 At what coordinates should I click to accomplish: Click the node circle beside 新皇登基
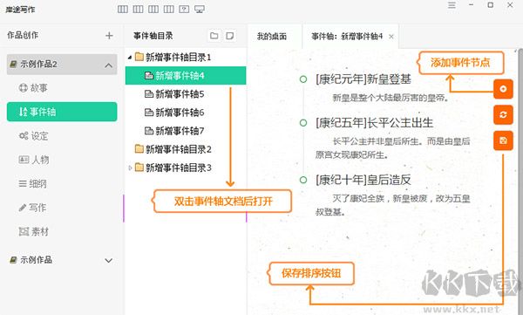point(303,79)
